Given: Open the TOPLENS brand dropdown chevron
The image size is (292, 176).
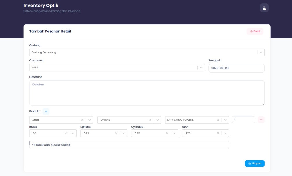Looking at the screenshot, I should [157, 120].
